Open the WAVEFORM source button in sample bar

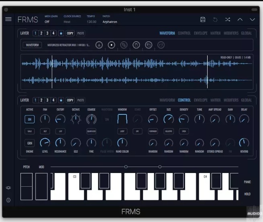point(32,45)
